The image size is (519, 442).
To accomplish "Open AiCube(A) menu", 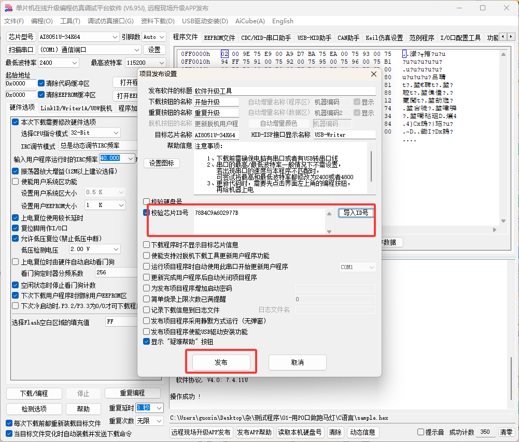I will (x=250, y=21).
